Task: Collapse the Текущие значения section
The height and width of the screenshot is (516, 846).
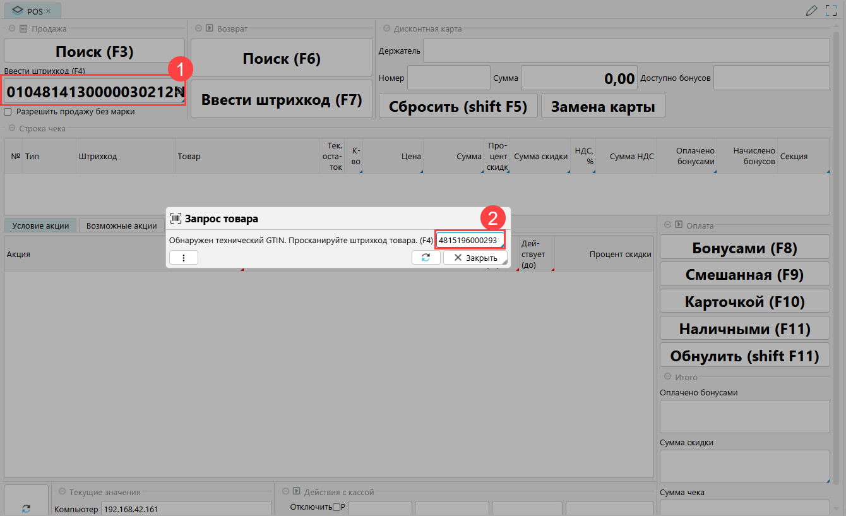Action: click(x=61, y=492)
